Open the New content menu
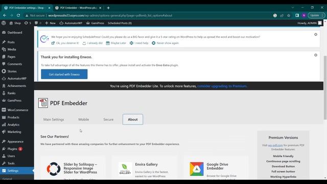Viewport: 327px width, 184px height. 50,23
